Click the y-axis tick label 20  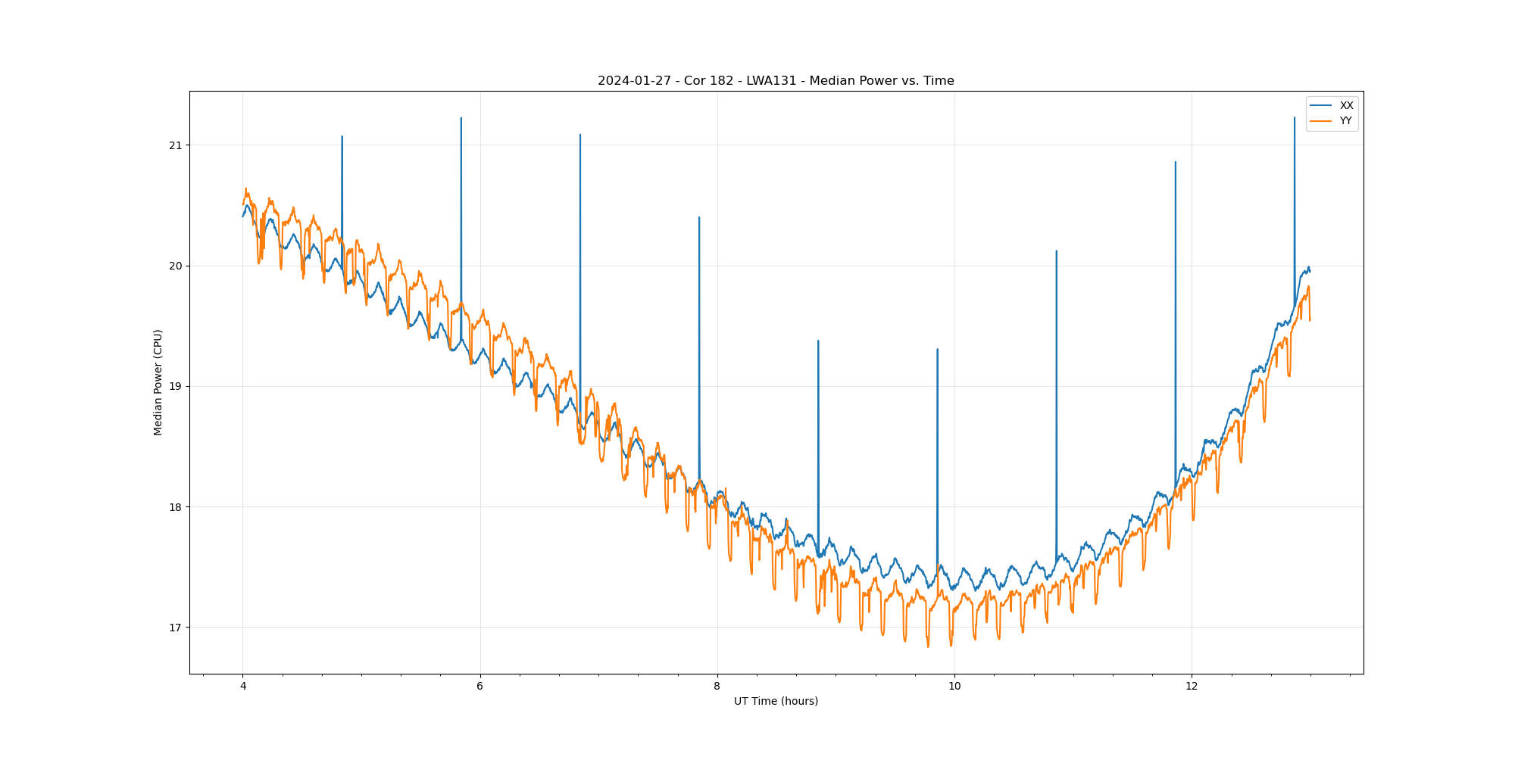tap(176, 266)
